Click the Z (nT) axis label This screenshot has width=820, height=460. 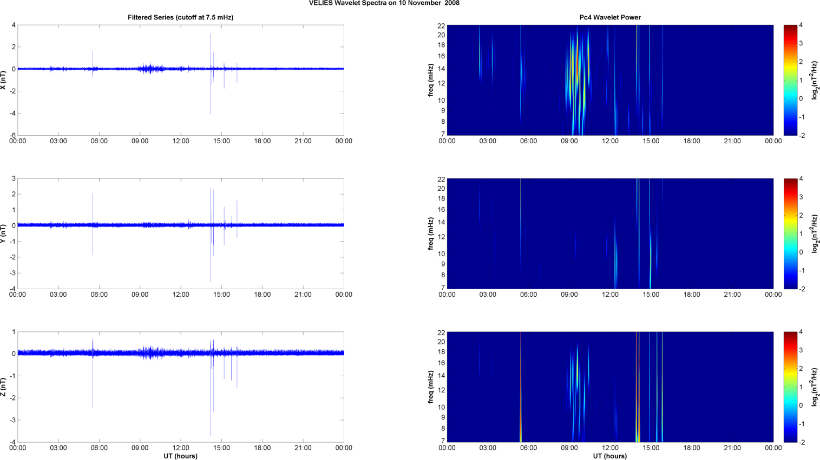pos(3,387)
